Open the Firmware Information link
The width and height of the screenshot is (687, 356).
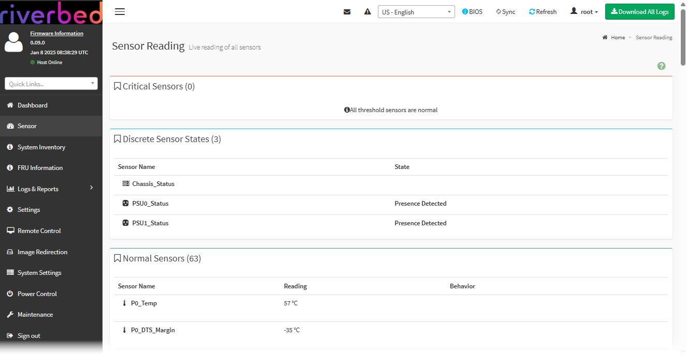[56, 34]
